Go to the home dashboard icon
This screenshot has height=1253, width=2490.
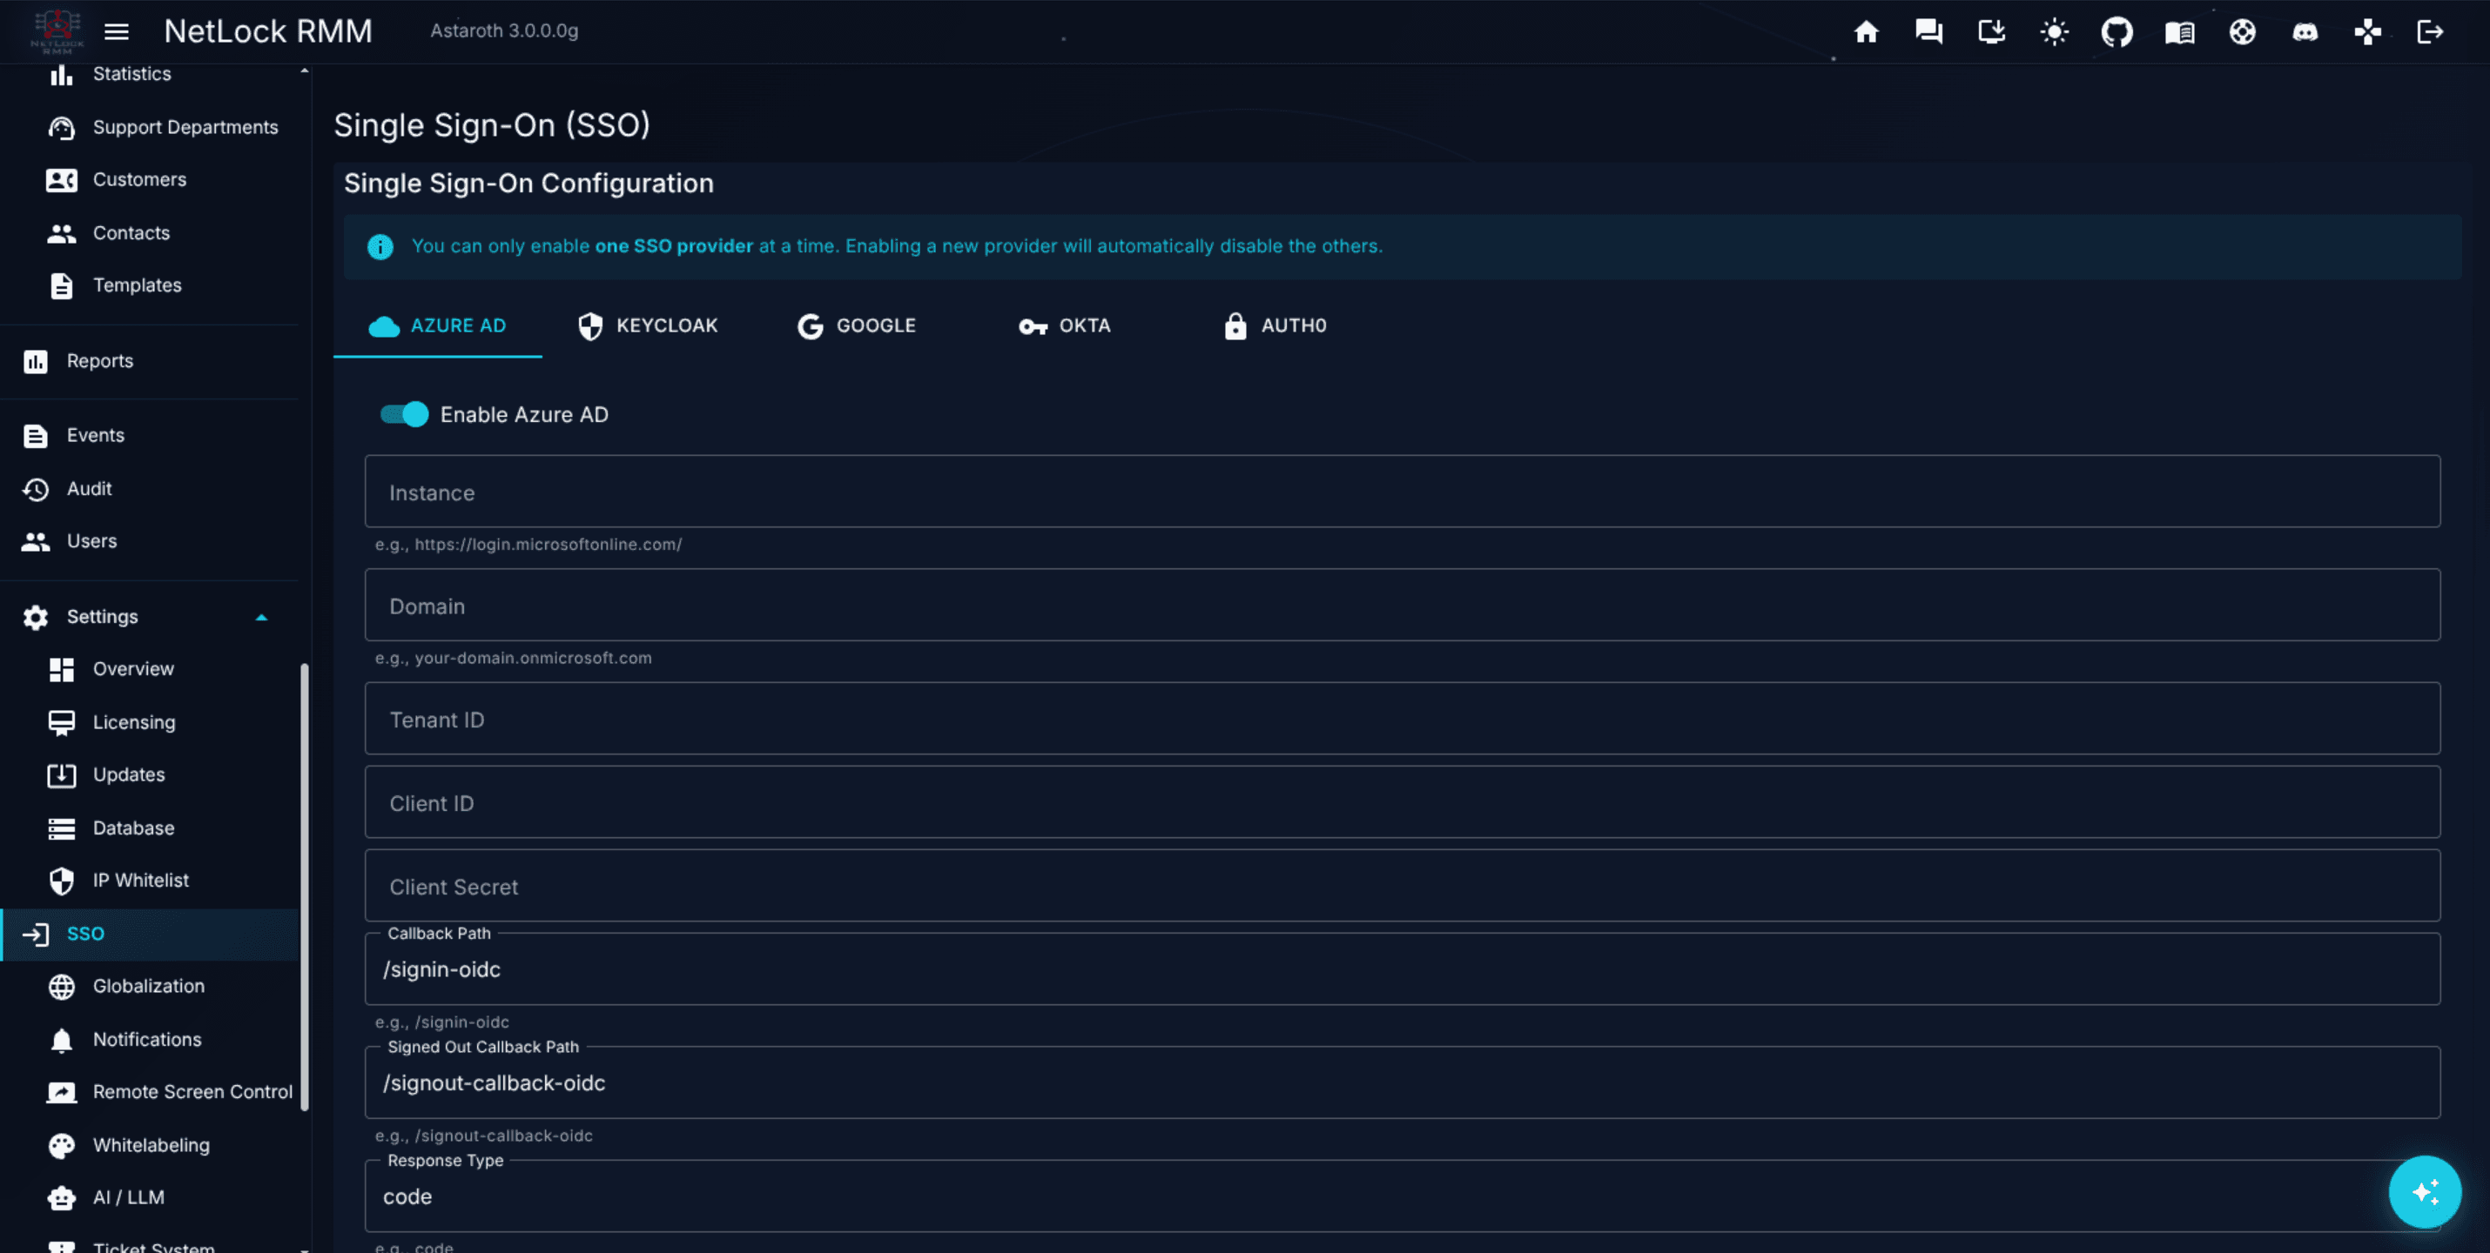point(1866,32)
